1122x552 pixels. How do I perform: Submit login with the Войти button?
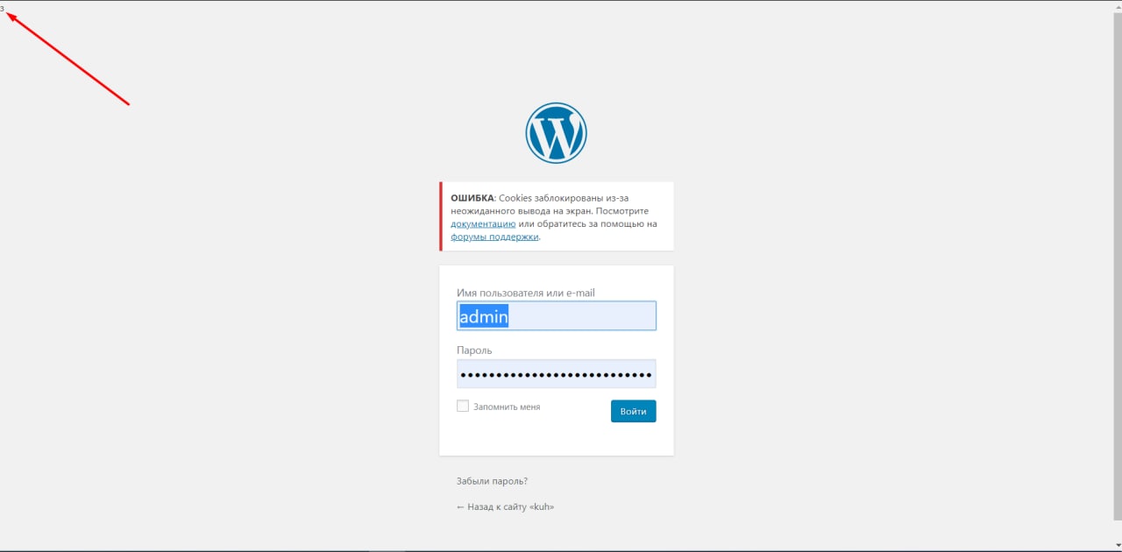click(633, 411)
